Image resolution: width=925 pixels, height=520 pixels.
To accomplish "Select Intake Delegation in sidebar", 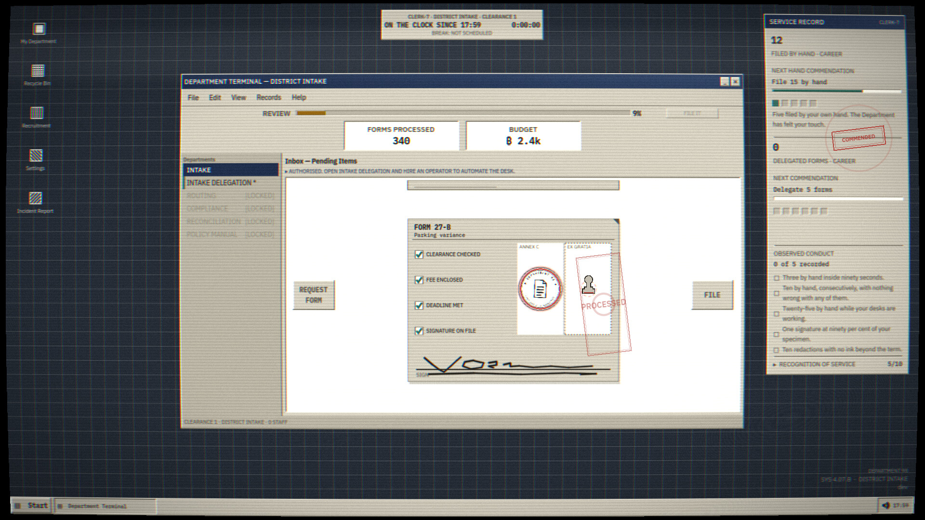I will 231,182.
